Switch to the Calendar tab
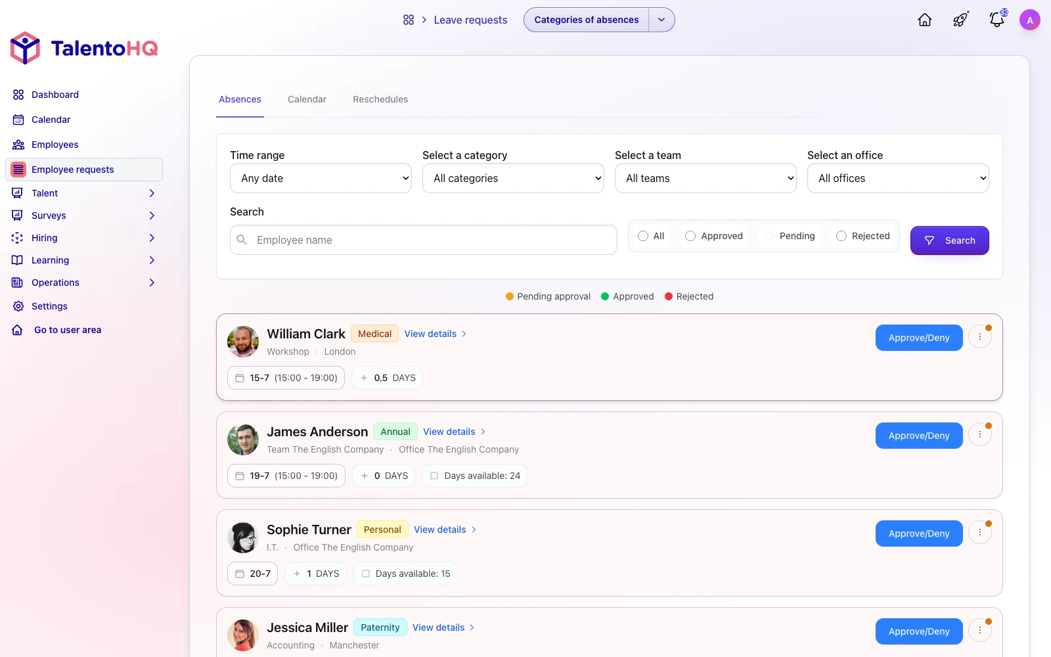1051x657 pixels. (x=307, y=99)
